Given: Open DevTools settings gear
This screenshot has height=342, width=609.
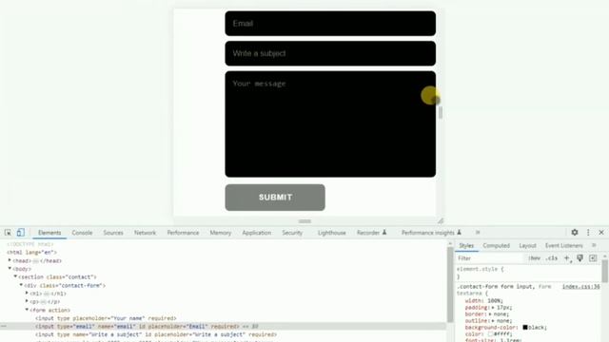Looking at the screenshot, I should 575,232.
